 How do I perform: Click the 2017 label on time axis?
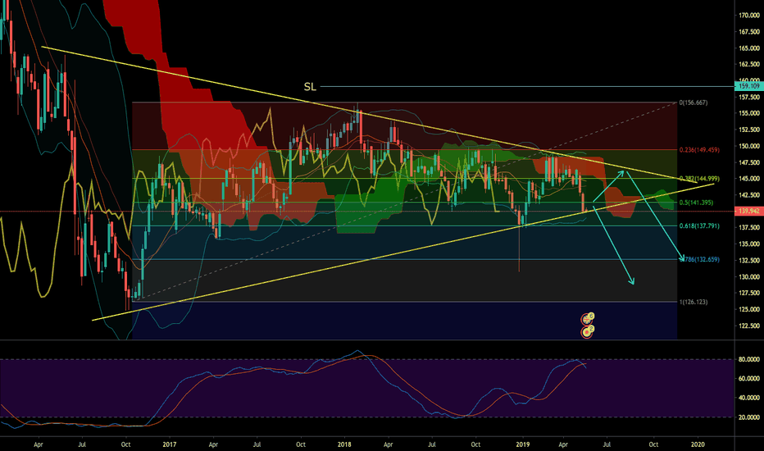tap(169, 444)
